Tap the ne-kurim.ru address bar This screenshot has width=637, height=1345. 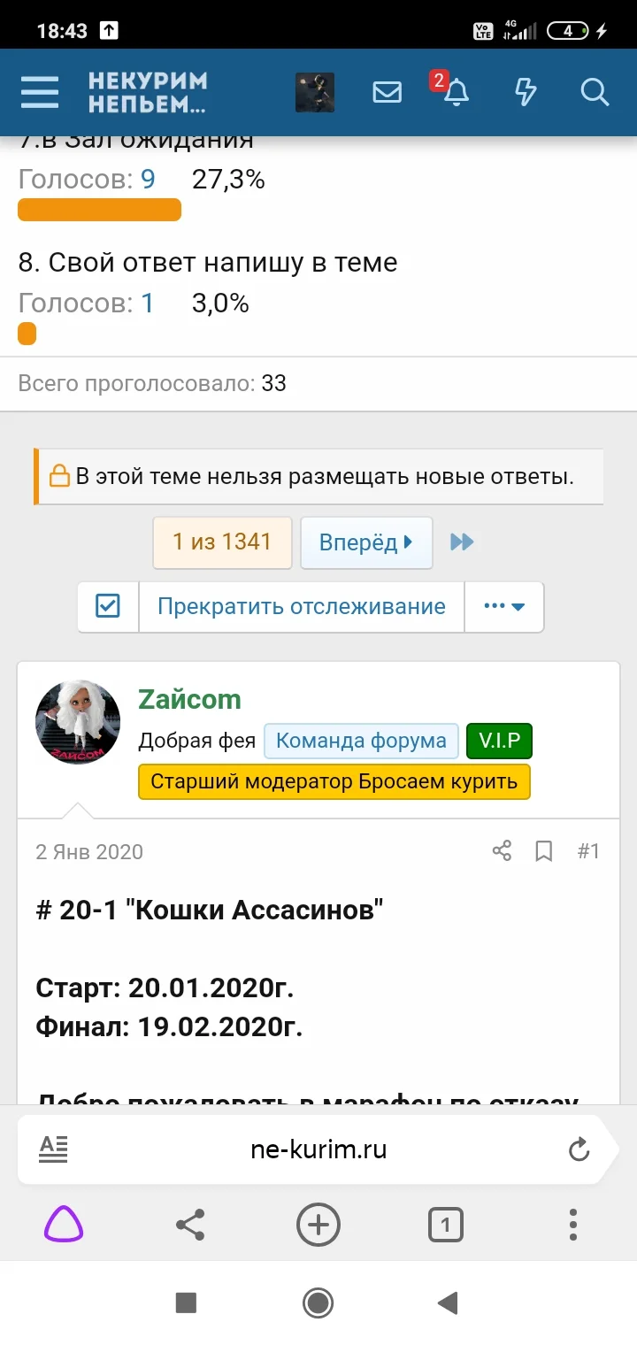[x=318, y=1149]
